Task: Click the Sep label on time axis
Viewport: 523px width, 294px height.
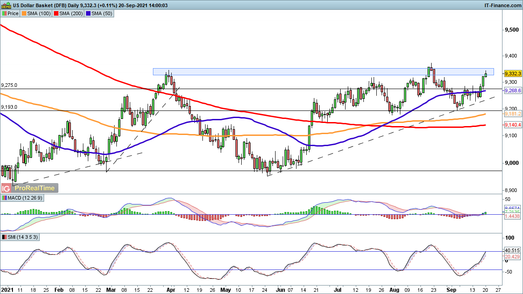Action: (451, 290)
